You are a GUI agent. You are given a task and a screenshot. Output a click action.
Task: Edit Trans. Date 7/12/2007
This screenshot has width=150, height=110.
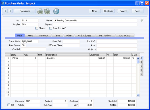[x=30, y=41]
